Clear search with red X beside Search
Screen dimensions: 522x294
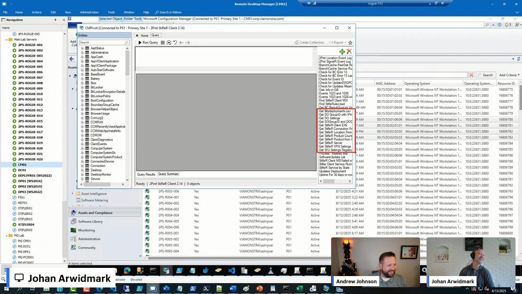pyautogui.click(x=471, y=75)
